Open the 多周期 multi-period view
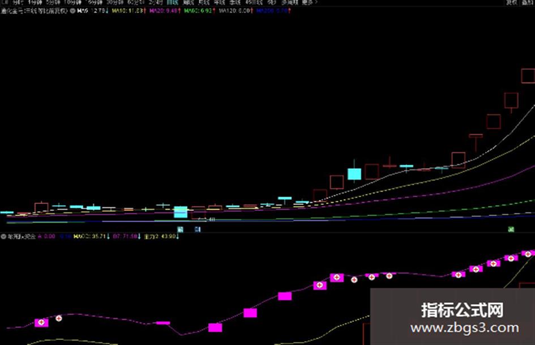This screenshot has height=345, width=535. pyautogui.click(x=290, y=2)
